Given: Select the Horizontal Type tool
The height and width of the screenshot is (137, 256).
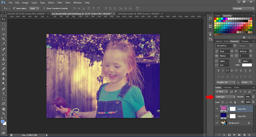Looking at the screenshot, I should pyautogui.click(x=4, y=94).
